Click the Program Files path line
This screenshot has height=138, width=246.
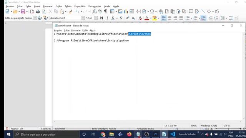click(91, 41)
